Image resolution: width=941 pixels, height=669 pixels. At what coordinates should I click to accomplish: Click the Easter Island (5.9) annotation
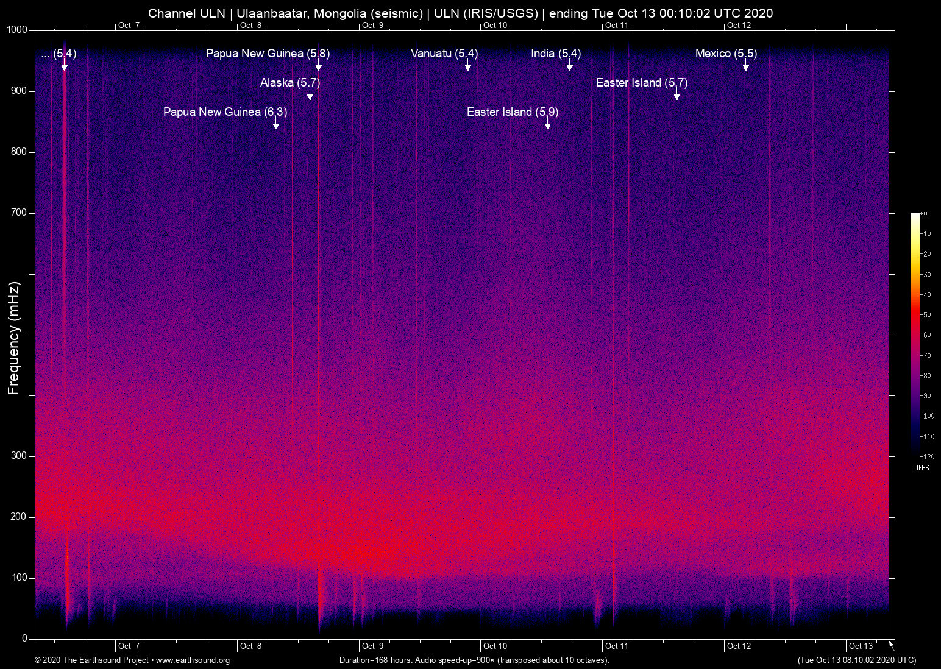[513, 112]
